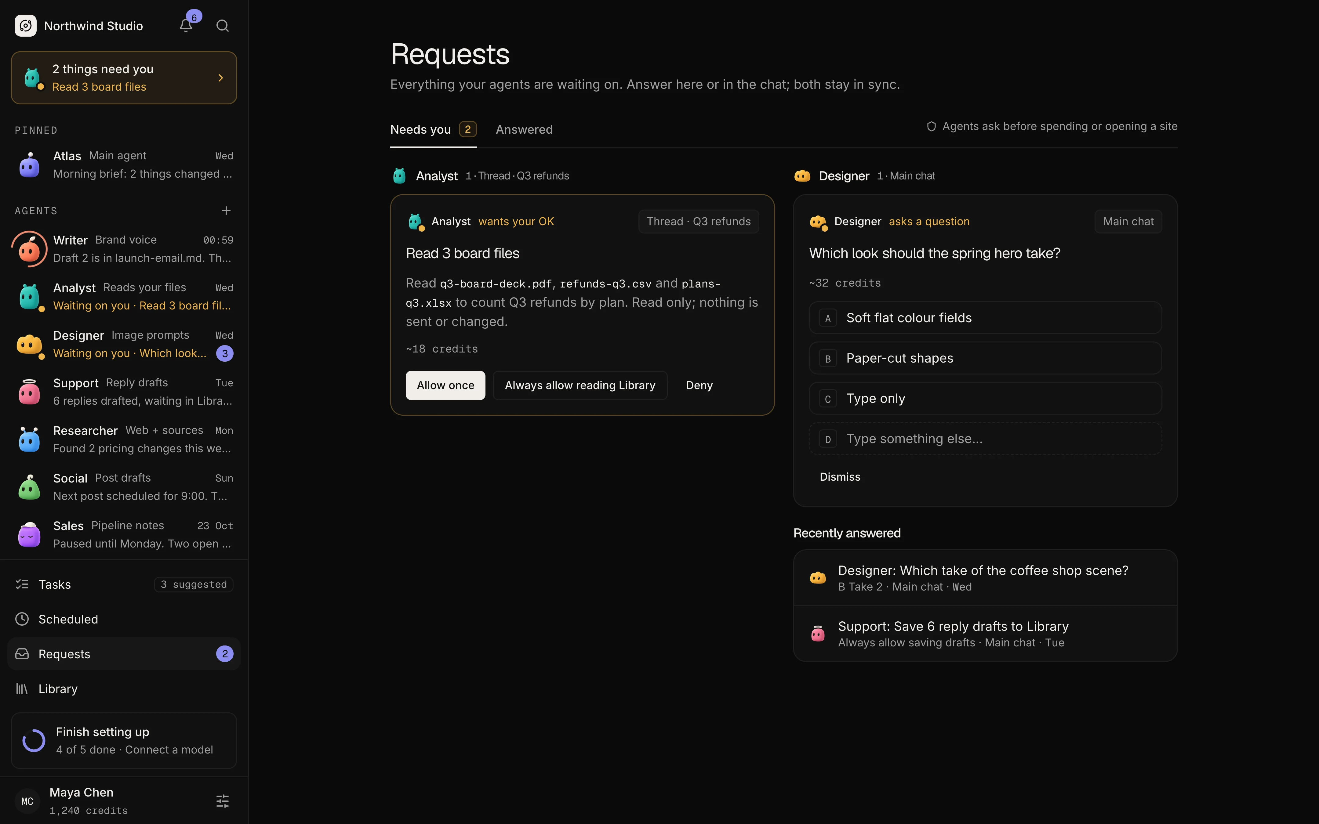Dismiss the Designer question
This screenshot has width=1319, height=824.
(x=840, y=477)
